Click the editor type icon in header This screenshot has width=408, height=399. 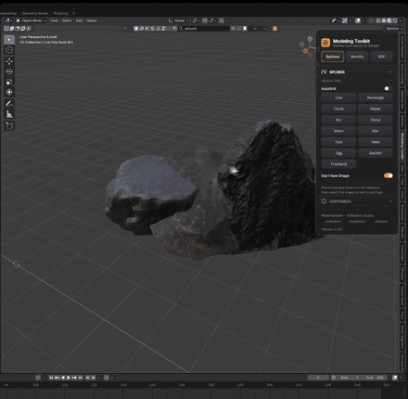[x=7, y=20]
